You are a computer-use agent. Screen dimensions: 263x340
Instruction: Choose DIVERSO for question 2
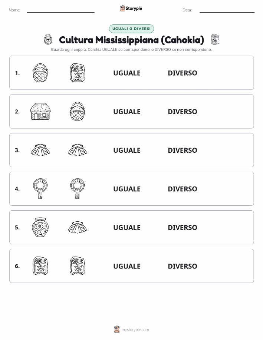[x=182, y=112]
